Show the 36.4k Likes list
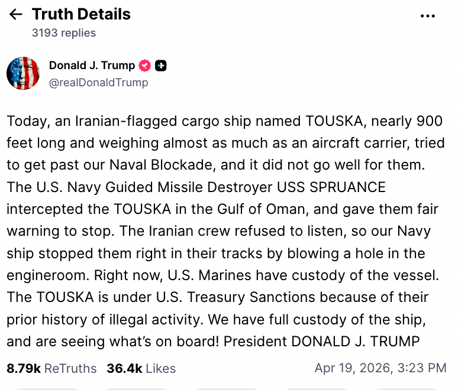 tap(141, 368)
